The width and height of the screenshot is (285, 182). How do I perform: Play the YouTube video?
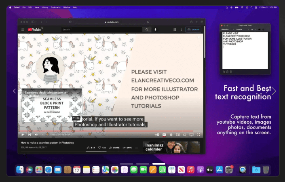[x=23, y=135]
